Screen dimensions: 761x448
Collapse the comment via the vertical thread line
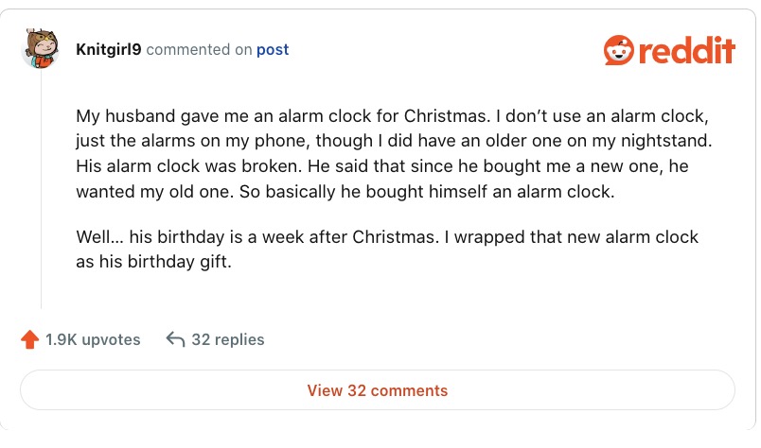[41, 189]
